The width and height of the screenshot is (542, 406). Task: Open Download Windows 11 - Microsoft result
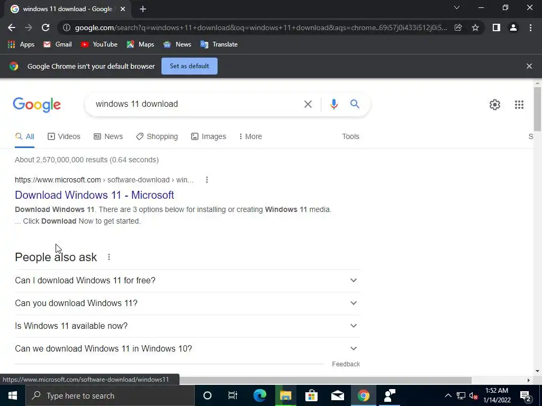click(94, 195)
